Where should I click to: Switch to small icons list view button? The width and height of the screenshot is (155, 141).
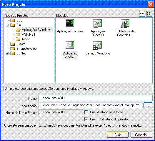[142, 14]
